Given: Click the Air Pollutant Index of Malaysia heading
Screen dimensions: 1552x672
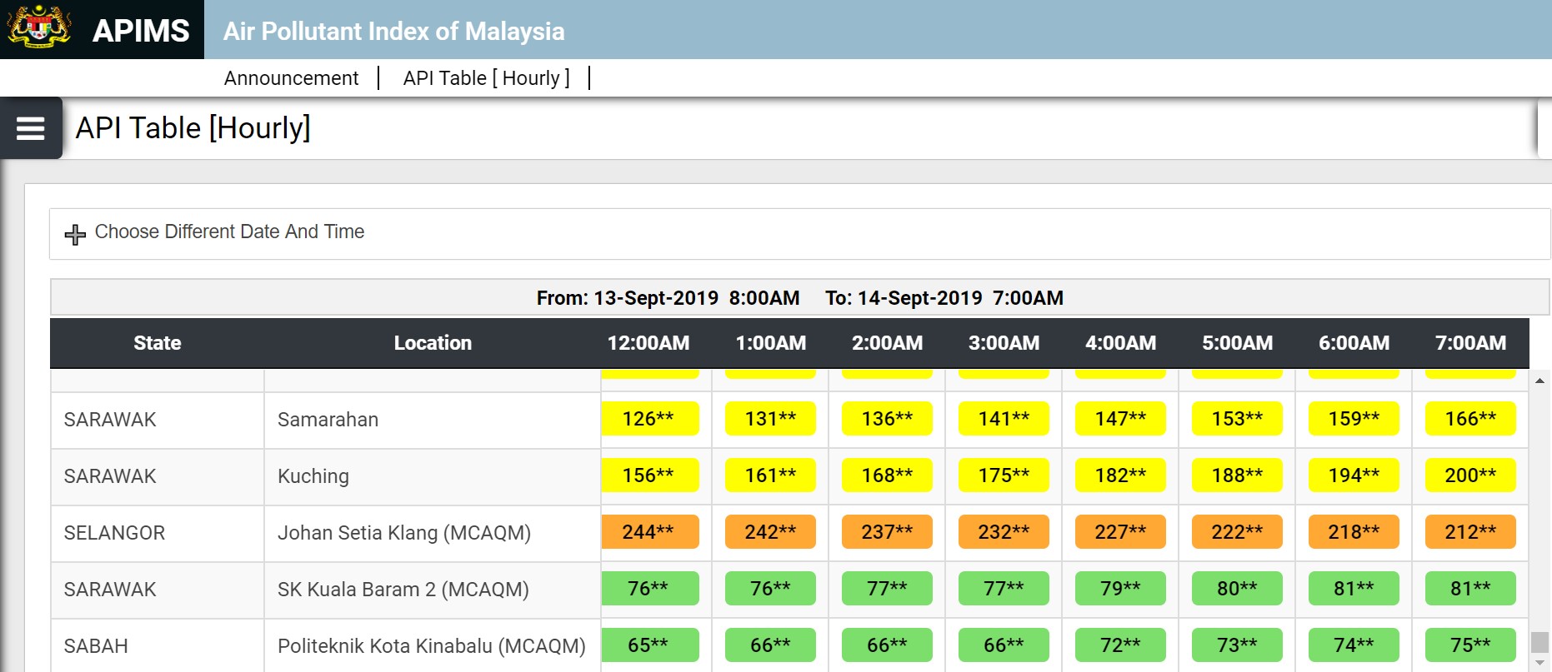Looking at the screenshot, I should coord(393,32).
